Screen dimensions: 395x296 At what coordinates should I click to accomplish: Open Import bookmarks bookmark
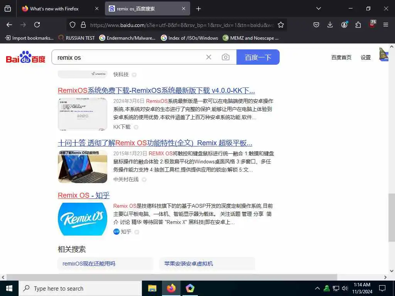[29, 38]
